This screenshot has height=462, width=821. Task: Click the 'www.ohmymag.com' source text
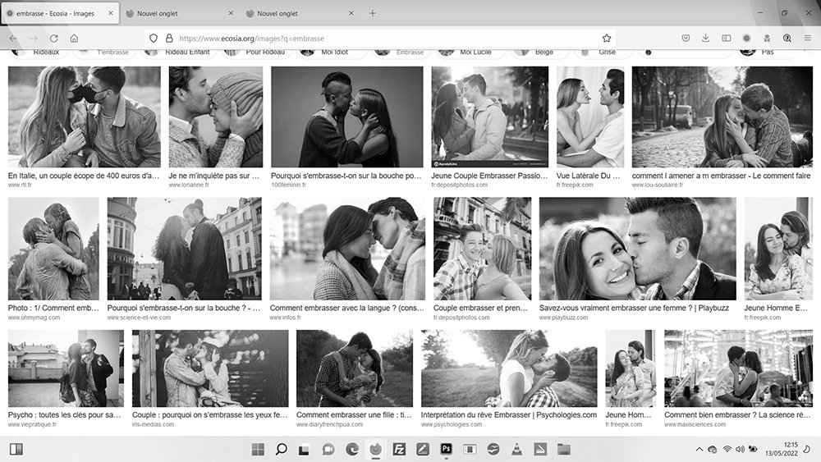click(34, 318)
